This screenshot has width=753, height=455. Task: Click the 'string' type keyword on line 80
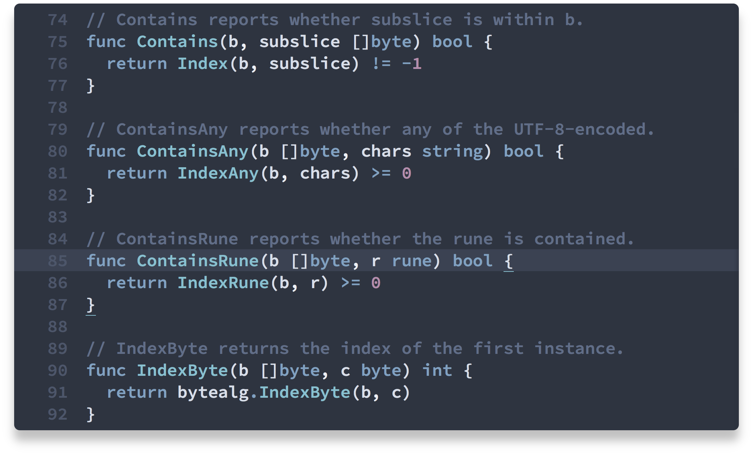tap(452, 151)
